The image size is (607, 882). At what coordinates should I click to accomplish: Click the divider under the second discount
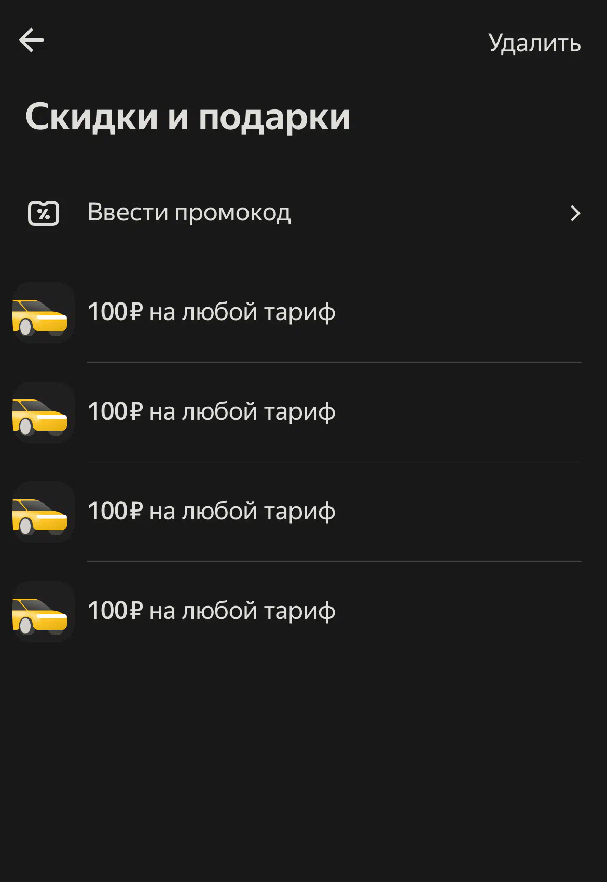coord(335,462)
